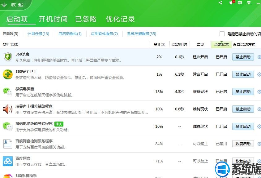This screenshot has height=178, width=261.
Task: Open gear settings for 微信电脑版 row
Action: tap(259, 92)
